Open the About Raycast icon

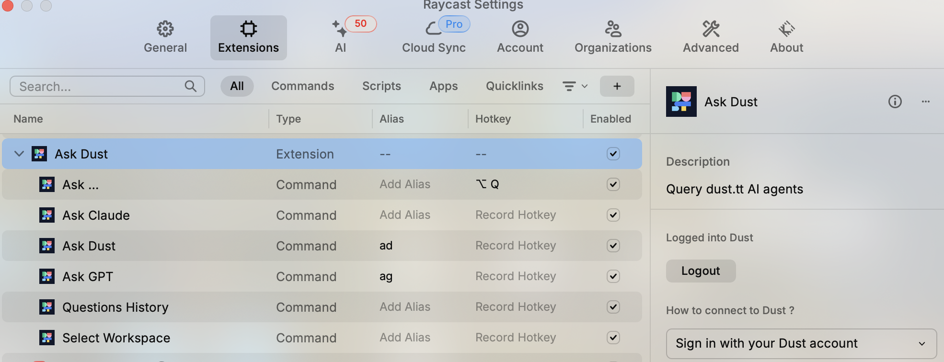(x=786, y=29)
